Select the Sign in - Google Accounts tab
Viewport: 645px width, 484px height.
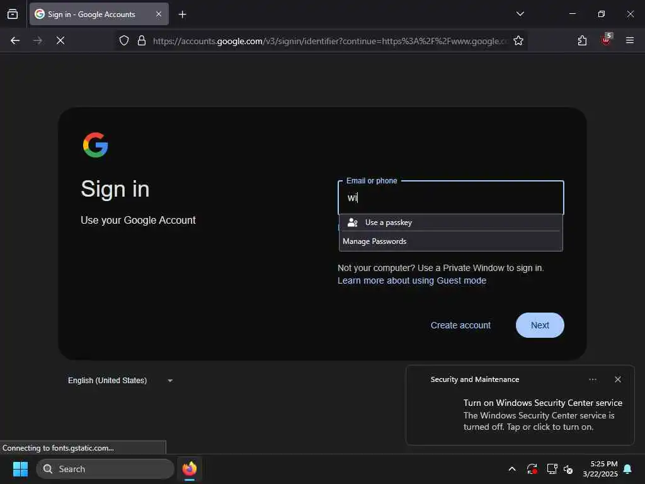99,14
